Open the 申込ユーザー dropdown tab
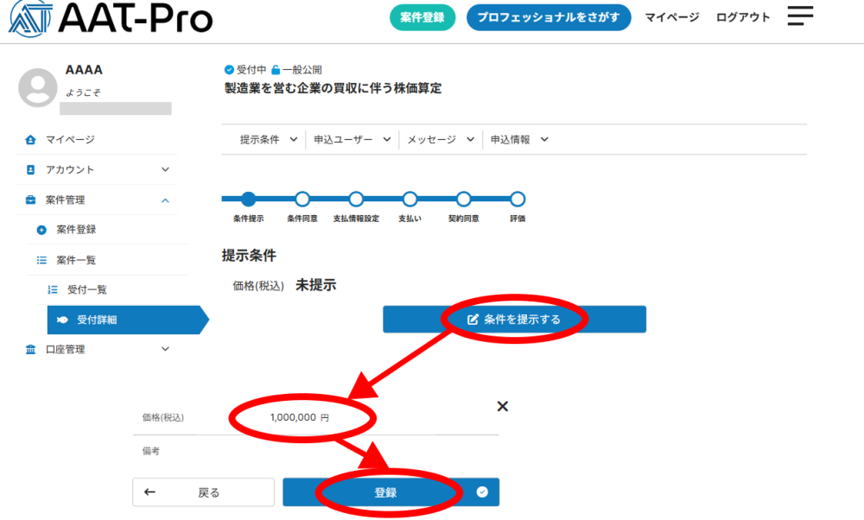This screenshot has width=864, height=520. point(352,139)
